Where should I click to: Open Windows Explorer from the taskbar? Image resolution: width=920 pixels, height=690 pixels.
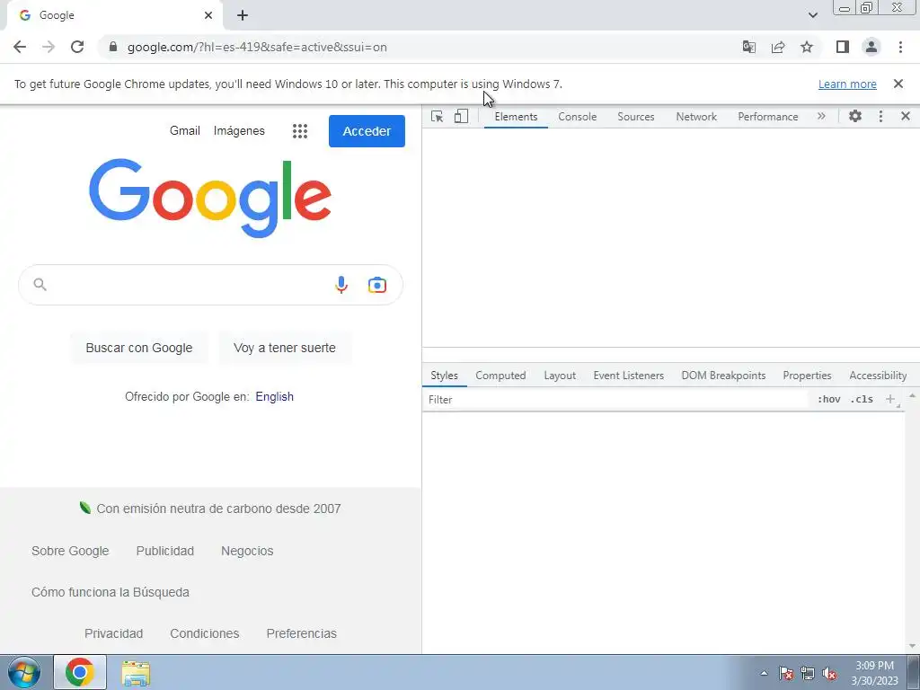pos(136,672)
